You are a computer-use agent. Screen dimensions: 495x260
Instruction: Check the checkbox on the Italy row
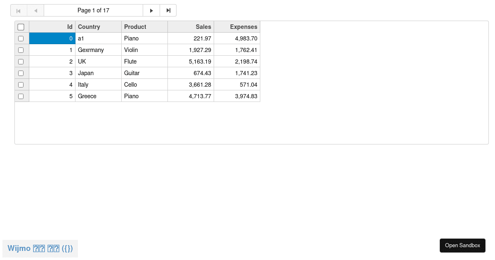[x=21, y=84]
